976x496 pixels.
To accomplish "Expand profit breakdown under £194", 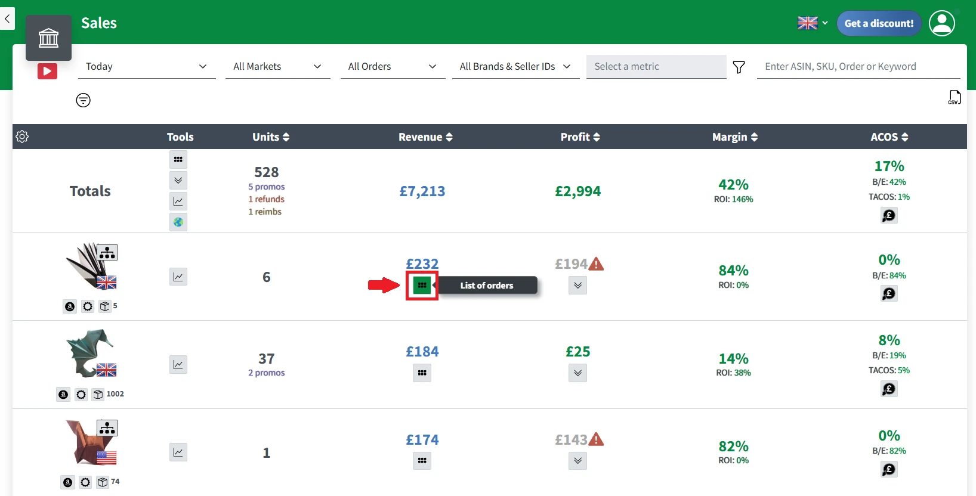I will click(x=577, y=286).
